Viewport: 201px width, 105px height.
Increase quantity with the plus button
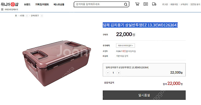pyautogui.click(x=119, y=73)
